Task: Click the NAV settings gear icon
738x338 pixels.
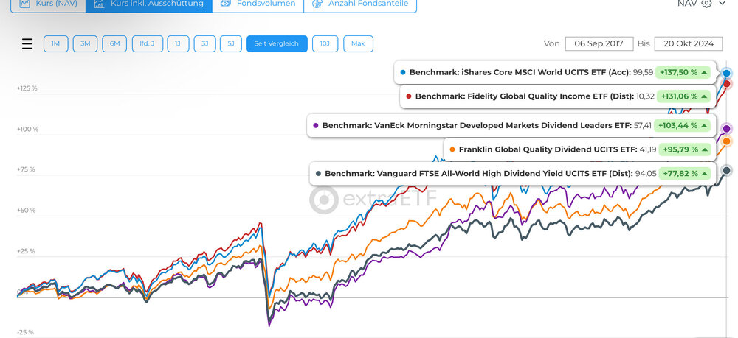Action: pos(706,4)
